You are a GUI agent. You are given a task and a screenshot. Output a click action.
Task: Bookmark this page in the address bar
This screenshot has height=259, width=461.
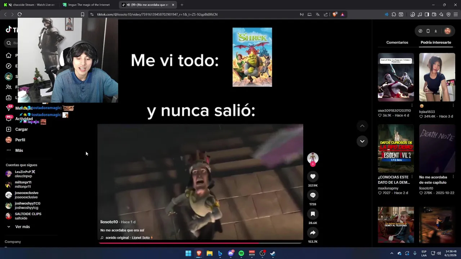pyautogui.click(x=82, y=14)
